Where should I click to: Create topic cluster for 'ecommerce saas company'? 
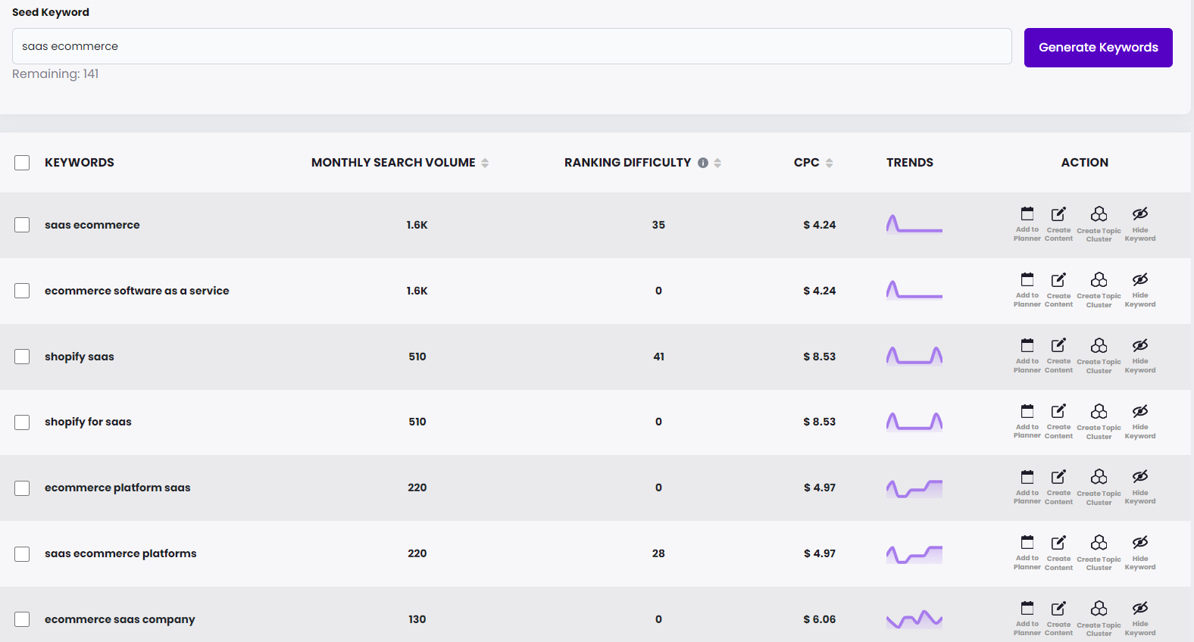click(1099, 619)
